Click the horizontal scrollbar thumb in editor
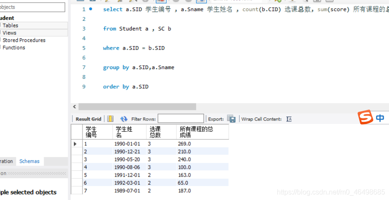 tap(137, 107)
